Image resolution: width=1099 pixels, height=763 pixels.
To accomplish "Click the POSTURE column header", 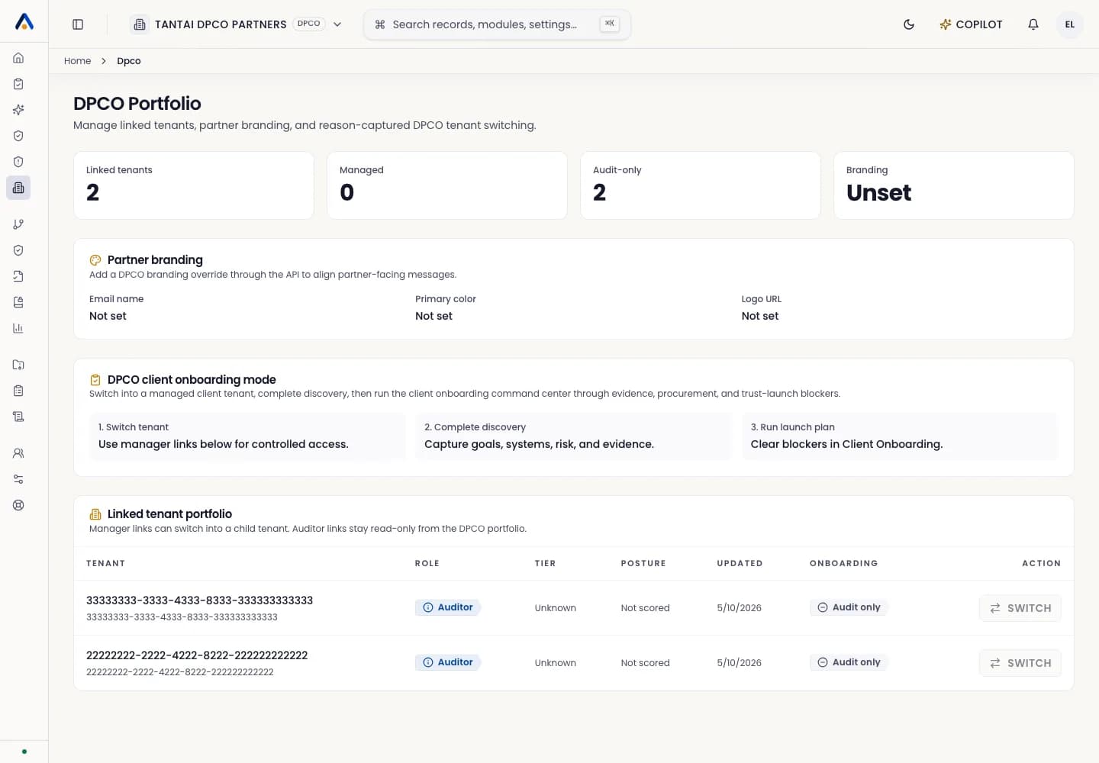I will click(643, 563).
